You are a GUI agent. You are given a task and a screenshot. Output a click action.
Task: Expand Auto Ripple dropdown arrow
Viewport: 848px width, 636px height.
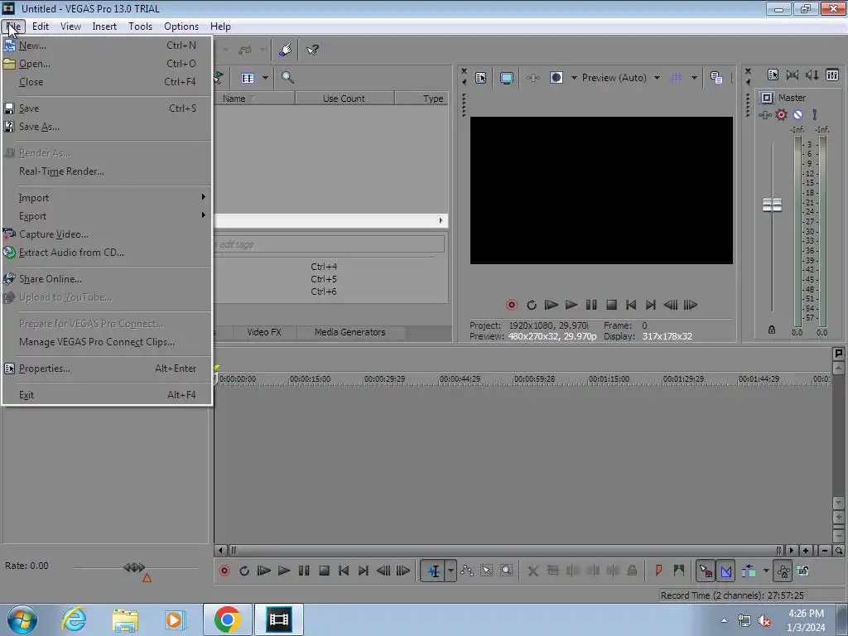[766, 571]
